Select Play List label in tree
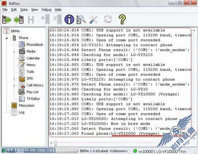This screenshot has width=198, height=154. [32, 92]
